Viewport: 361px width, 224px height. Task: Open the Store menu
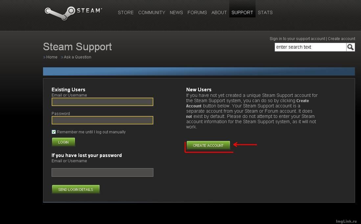pyautogui.click(x=126, y=12)
